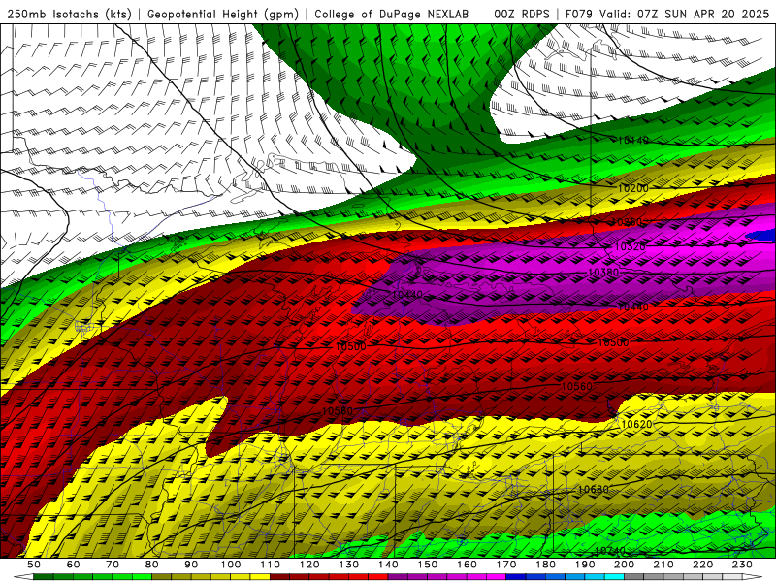Click the 10260 height contour label
776x582 pixels.
(627, 223)
